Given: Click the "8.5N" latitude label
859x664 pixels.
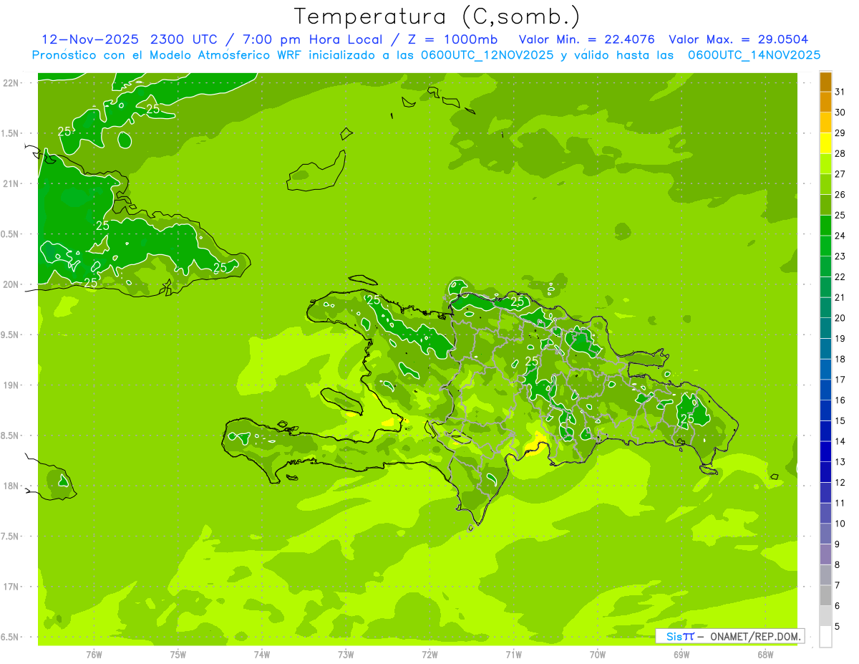Looking at the screenshot, I should [x=11, y=436].
